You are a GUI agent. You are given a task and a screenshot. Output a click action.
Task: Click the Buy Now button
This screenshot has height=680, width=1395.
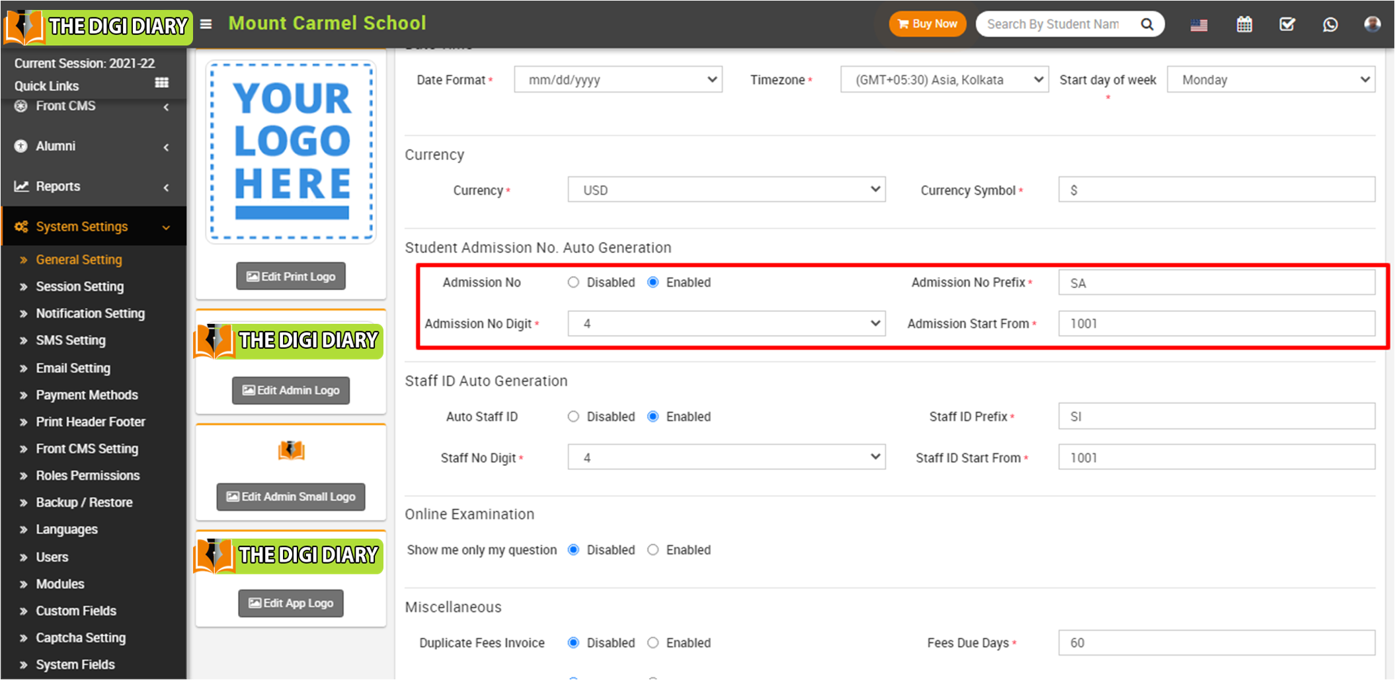[x=927, y=24]
